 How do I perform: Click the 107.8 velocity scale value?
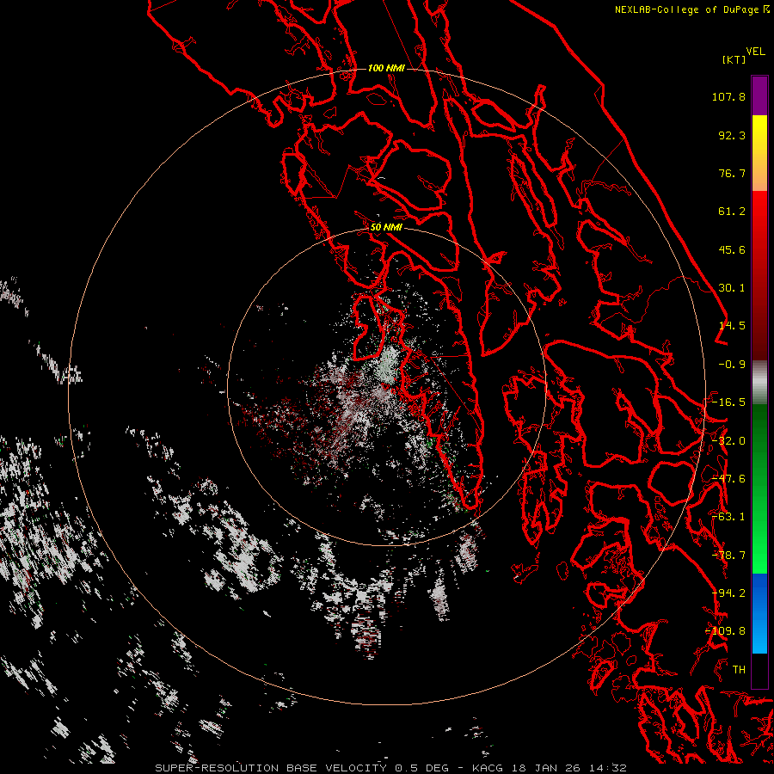(728, 96)
